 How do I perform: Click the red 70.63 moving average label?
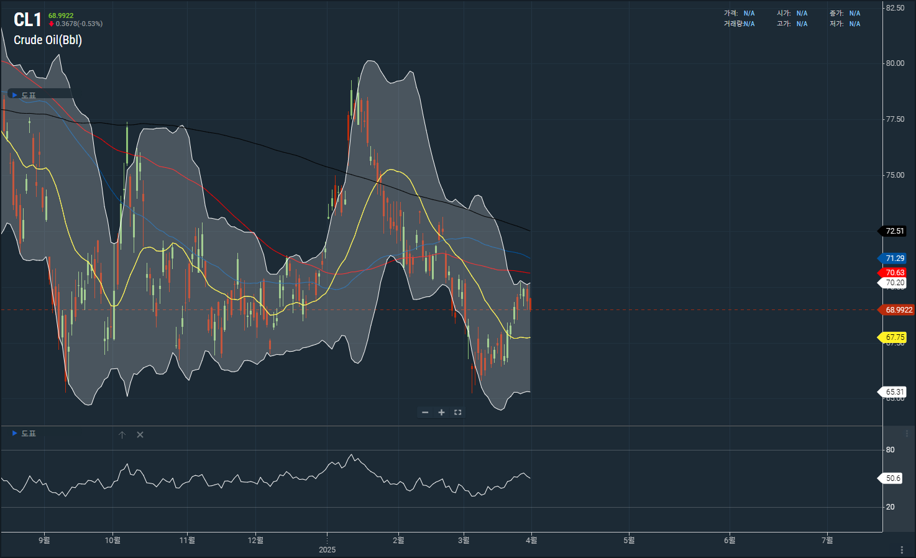pyautogui.click(x=894, y=273)
